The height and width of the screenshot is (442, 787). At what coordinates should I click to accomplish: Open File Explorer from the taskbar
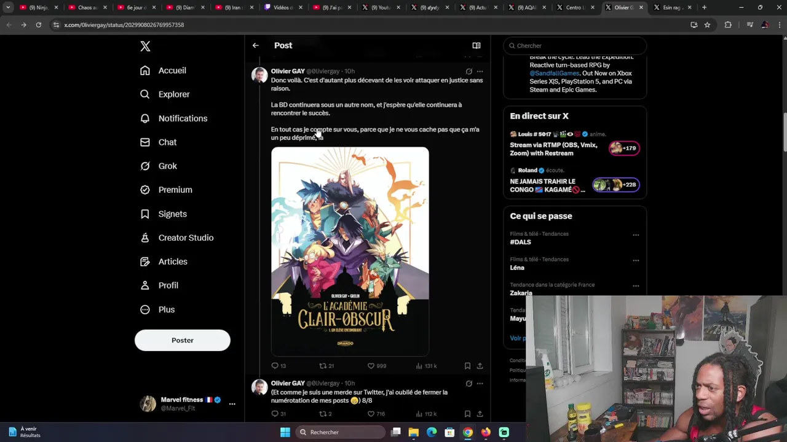pos(414,432)
